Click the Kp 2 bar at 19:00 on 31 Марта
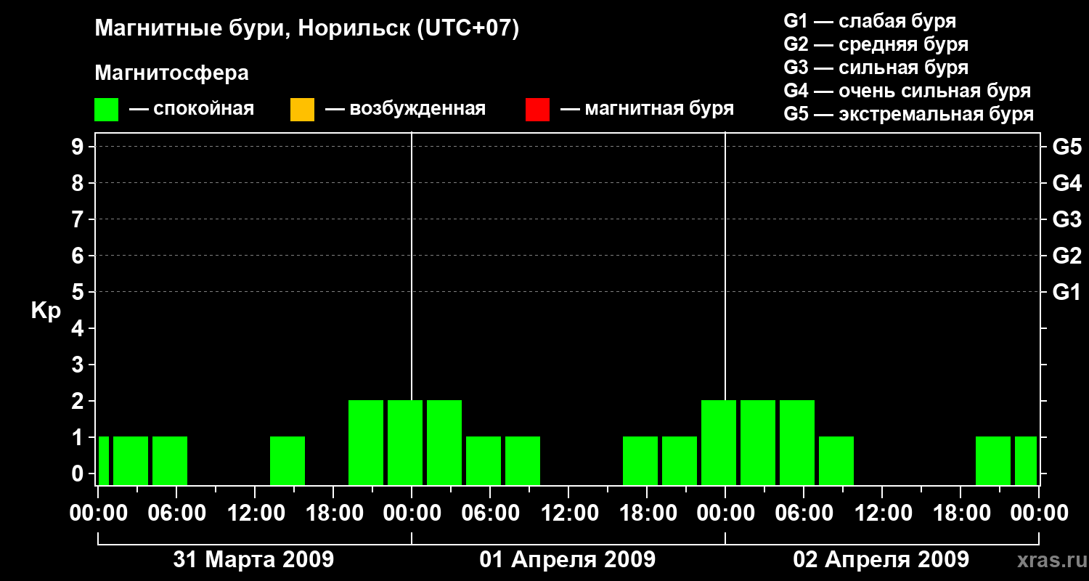 [x=366, y=442]
